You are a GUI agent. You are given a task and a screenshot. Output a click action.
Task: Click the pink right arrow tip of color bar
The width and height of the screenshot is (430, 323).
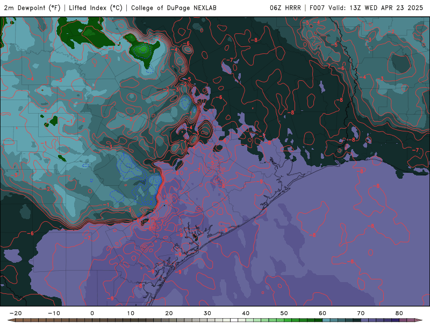pyautogui.click(x=419, y=320)
